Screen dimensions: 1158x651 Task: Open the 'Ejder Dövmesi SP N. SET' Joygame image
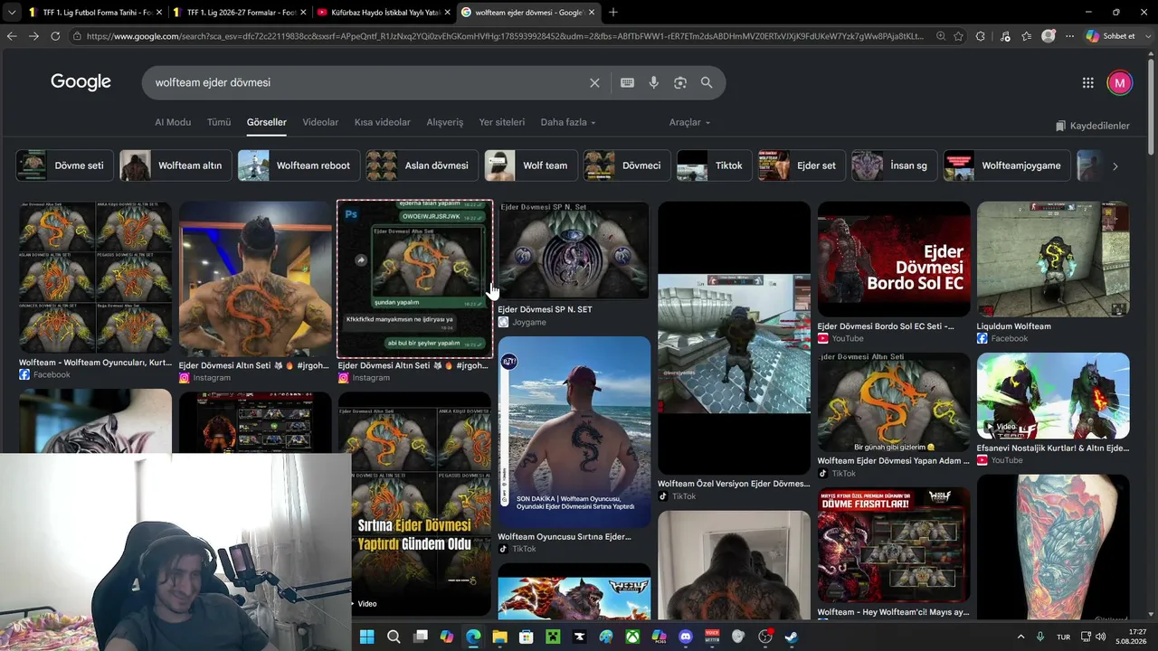pyautogui.click(x=574, y=250)
